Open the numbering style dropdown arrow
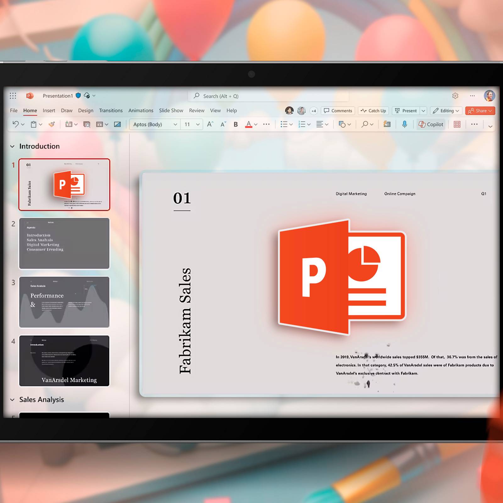 coord(309,124)
